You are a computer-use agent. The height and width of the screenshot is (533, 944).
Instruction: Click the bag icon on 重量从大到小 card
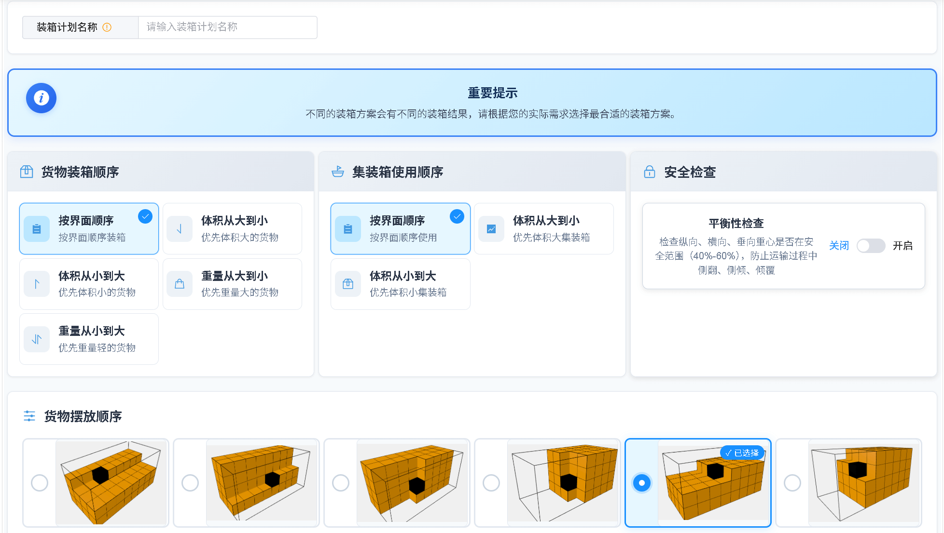point(179,284)
